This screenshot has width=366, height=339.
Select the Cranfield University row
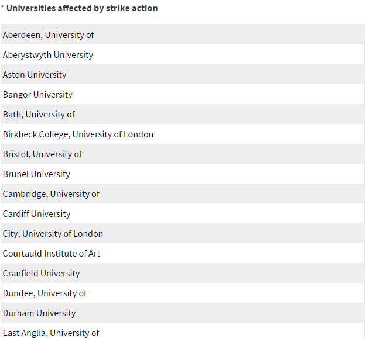tap(183, 273)
